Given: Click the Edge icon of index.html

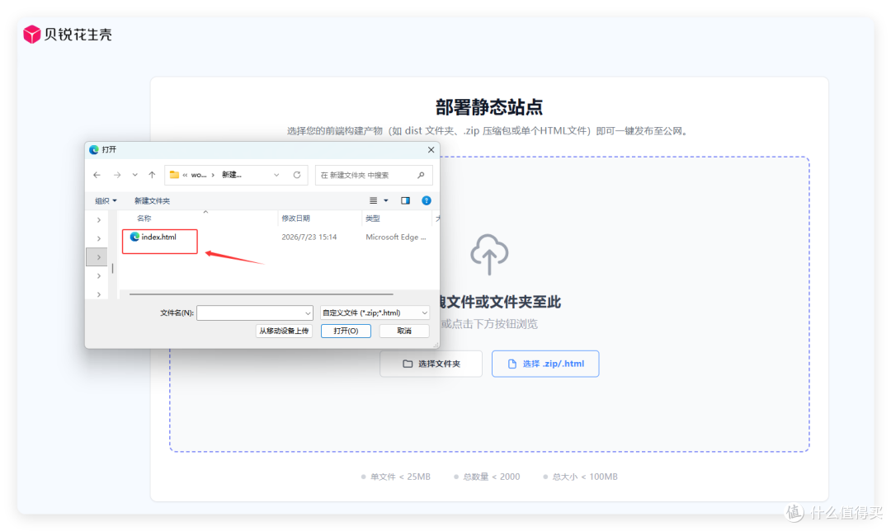Looking at the screenshot, I should tap(134, 237).
